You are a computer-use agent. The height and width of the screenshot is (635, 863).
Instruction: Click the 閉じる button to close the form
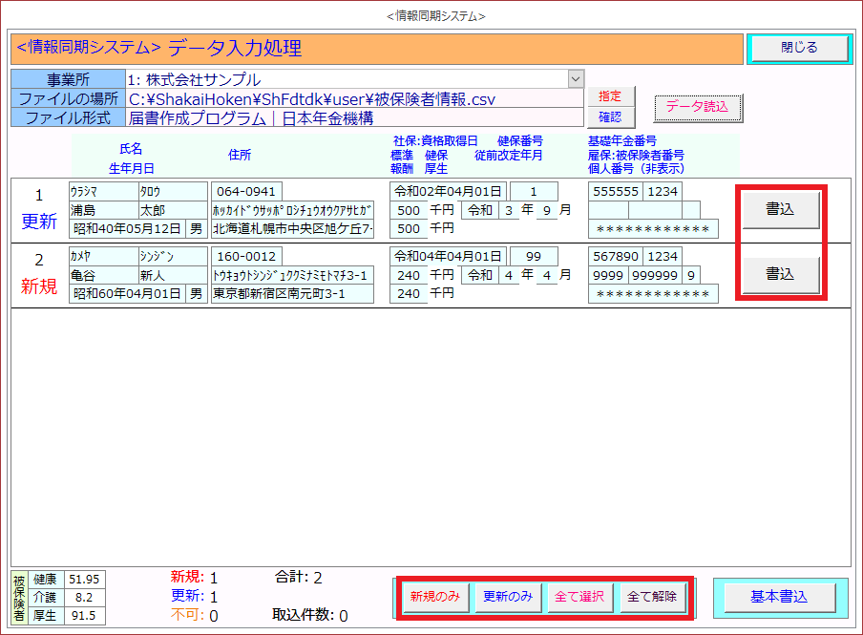coord(798,48)
